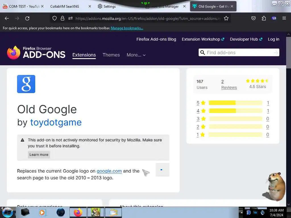291x218 pixels.
Task: Open the Firefox hamburger application menu
Action: 284,18
